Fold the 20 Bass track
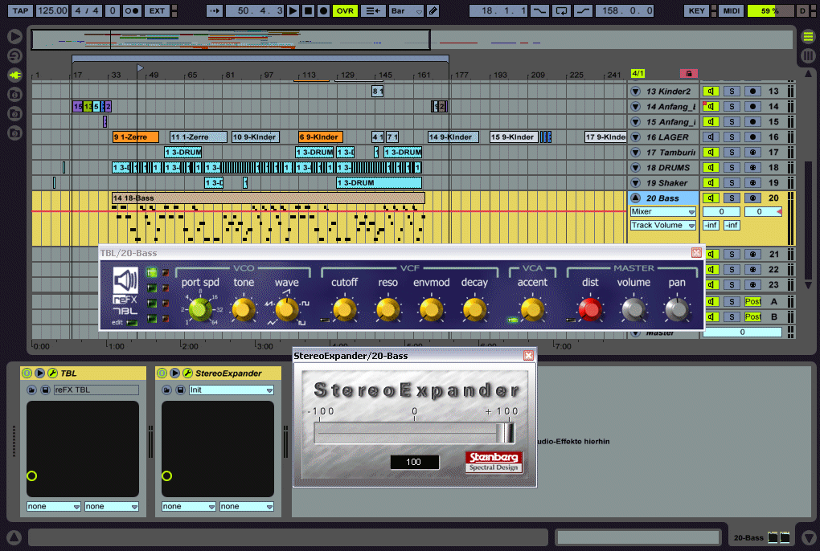 (x=635, y=198)
